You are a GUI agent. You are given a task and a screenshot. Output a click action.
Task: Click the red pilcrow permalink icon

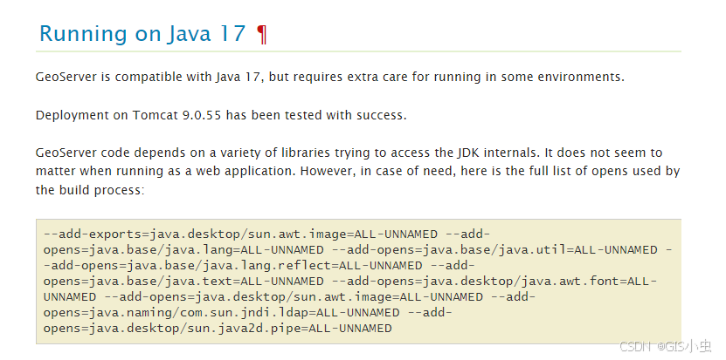pyautogui.click(x=262, y=34)
